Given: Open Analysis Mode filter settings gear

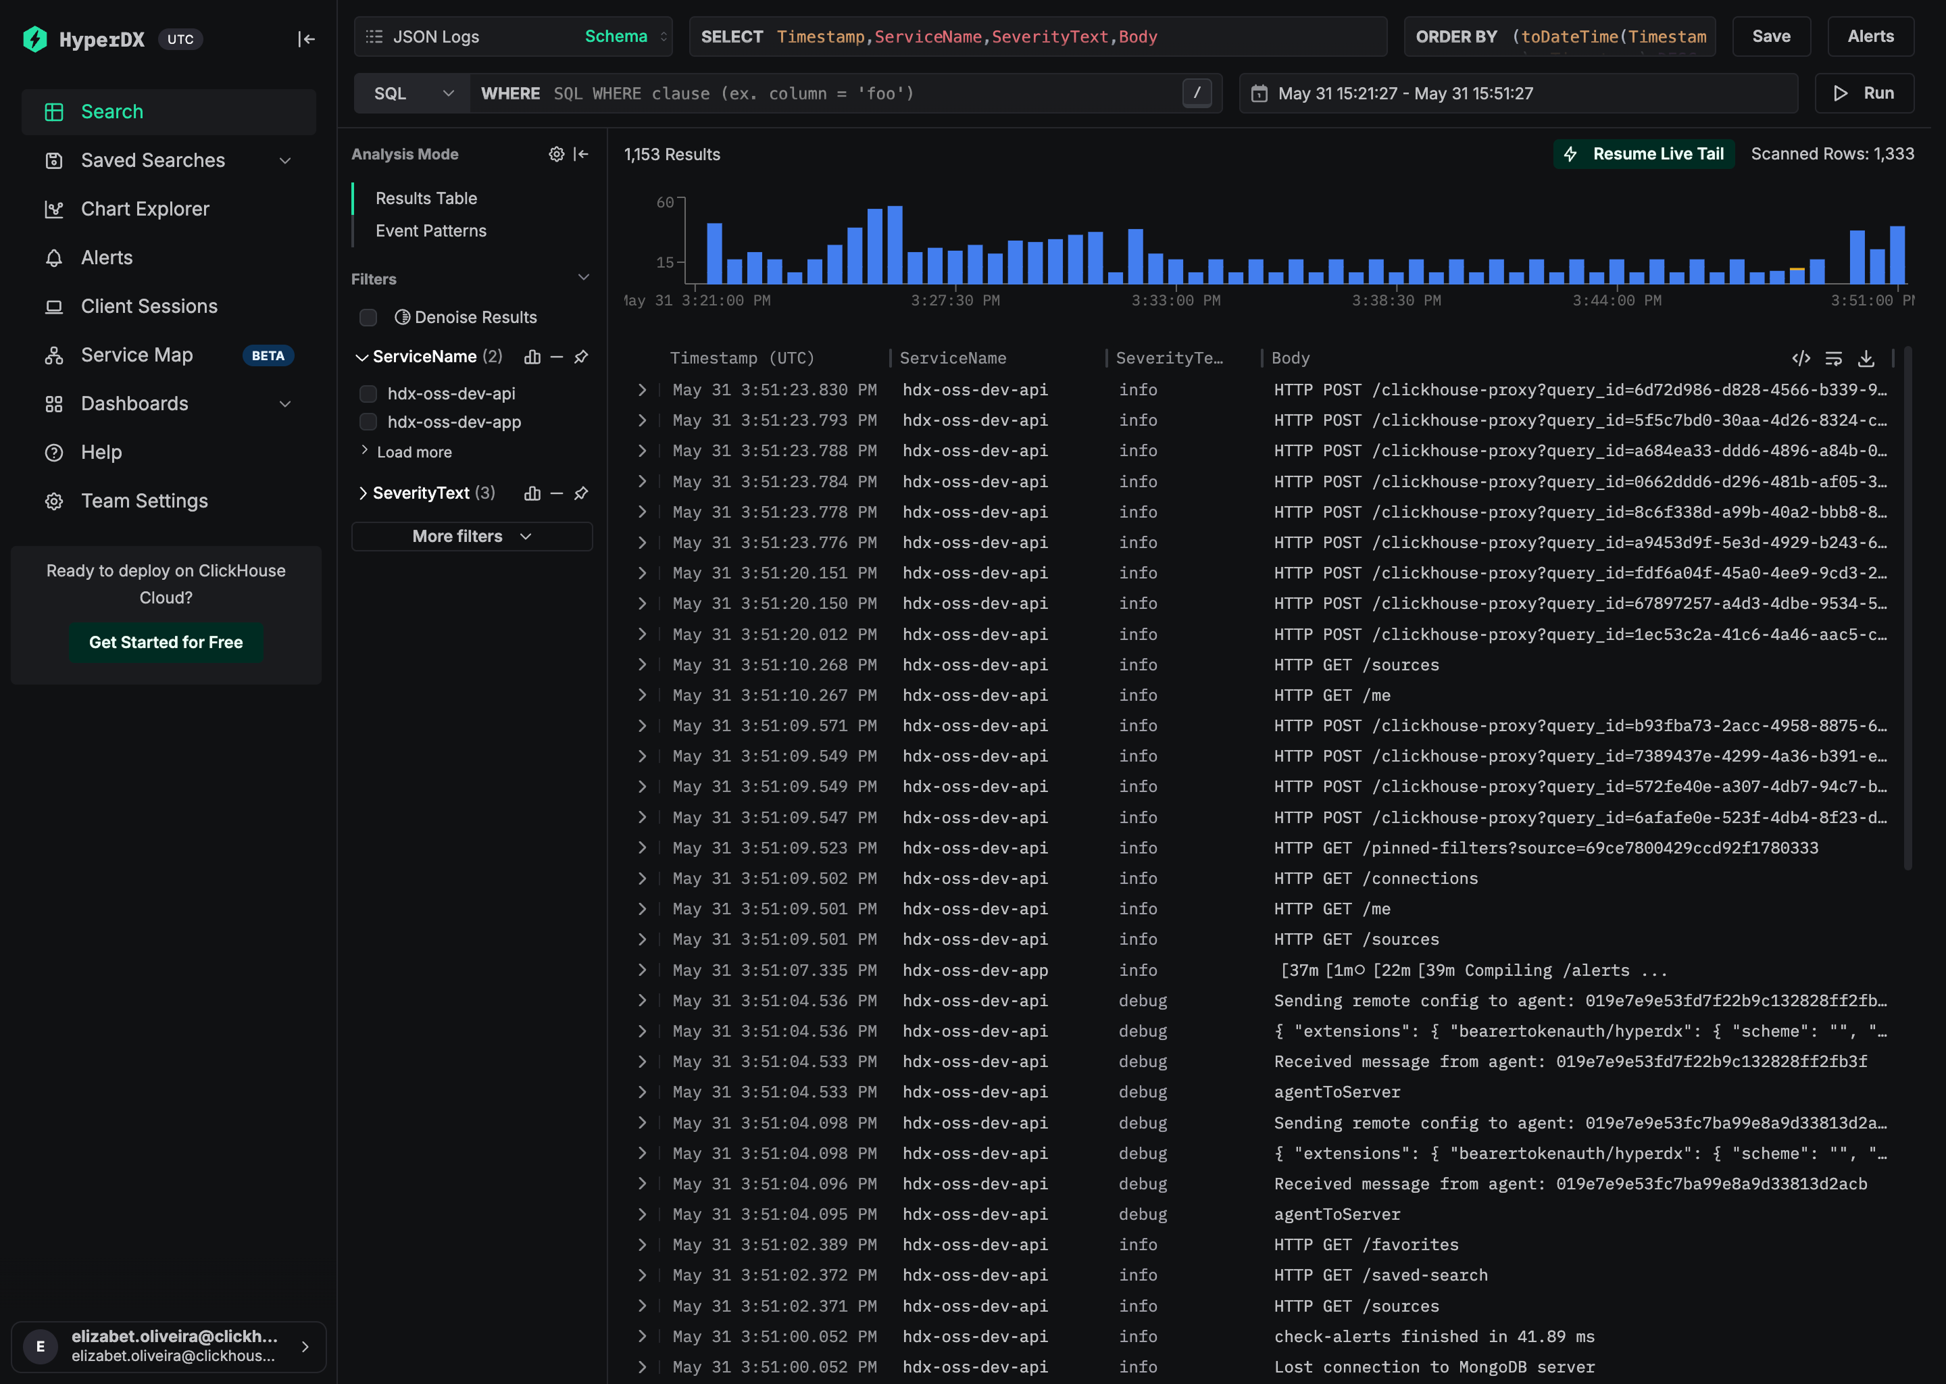Looking at the screenshot, I should (x=556, y=154).
